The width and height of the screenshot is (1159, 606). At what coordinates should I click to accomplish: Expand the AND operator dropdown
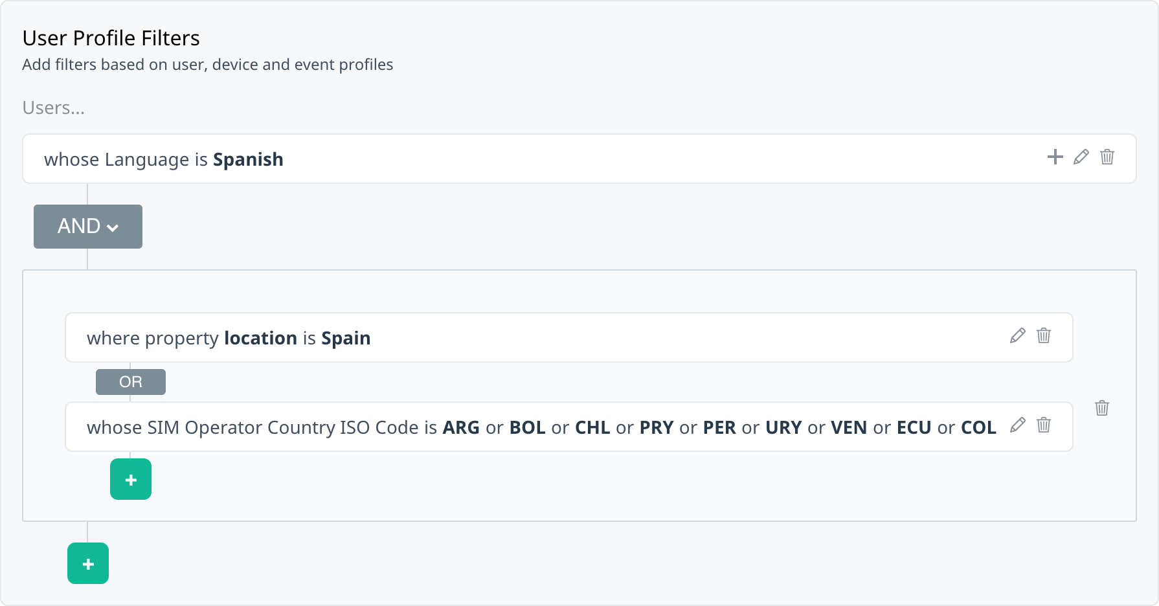tap(87, 227)
